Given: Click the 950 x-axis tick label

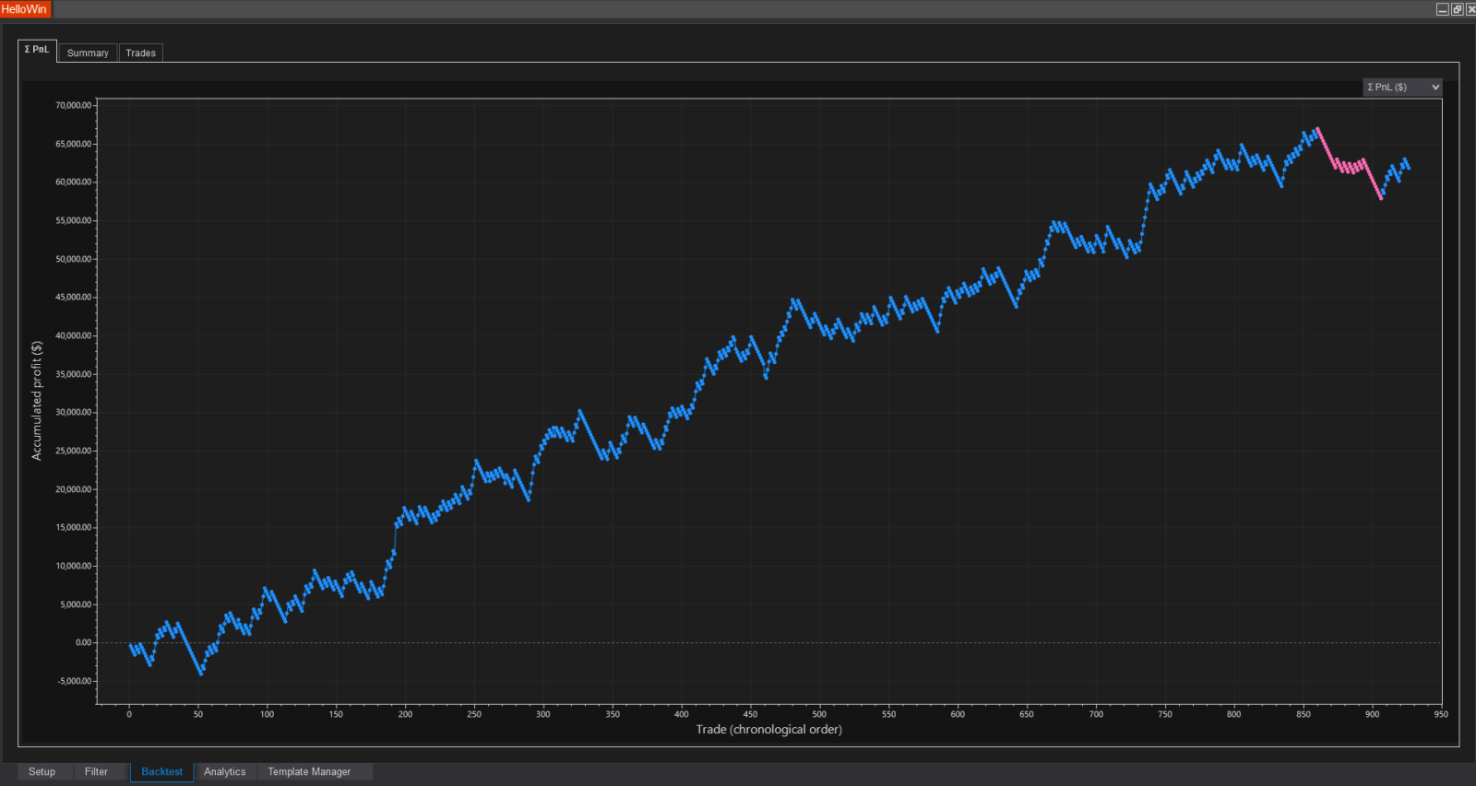Looking at the screenshot, I should pos(1441,714).
